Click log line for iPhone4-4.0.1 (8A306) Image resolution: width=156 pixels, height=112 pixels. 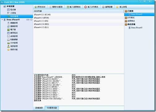click(67, 81)
